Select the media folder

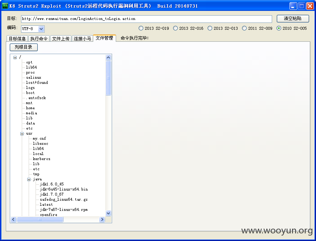[x=32, y=113]
